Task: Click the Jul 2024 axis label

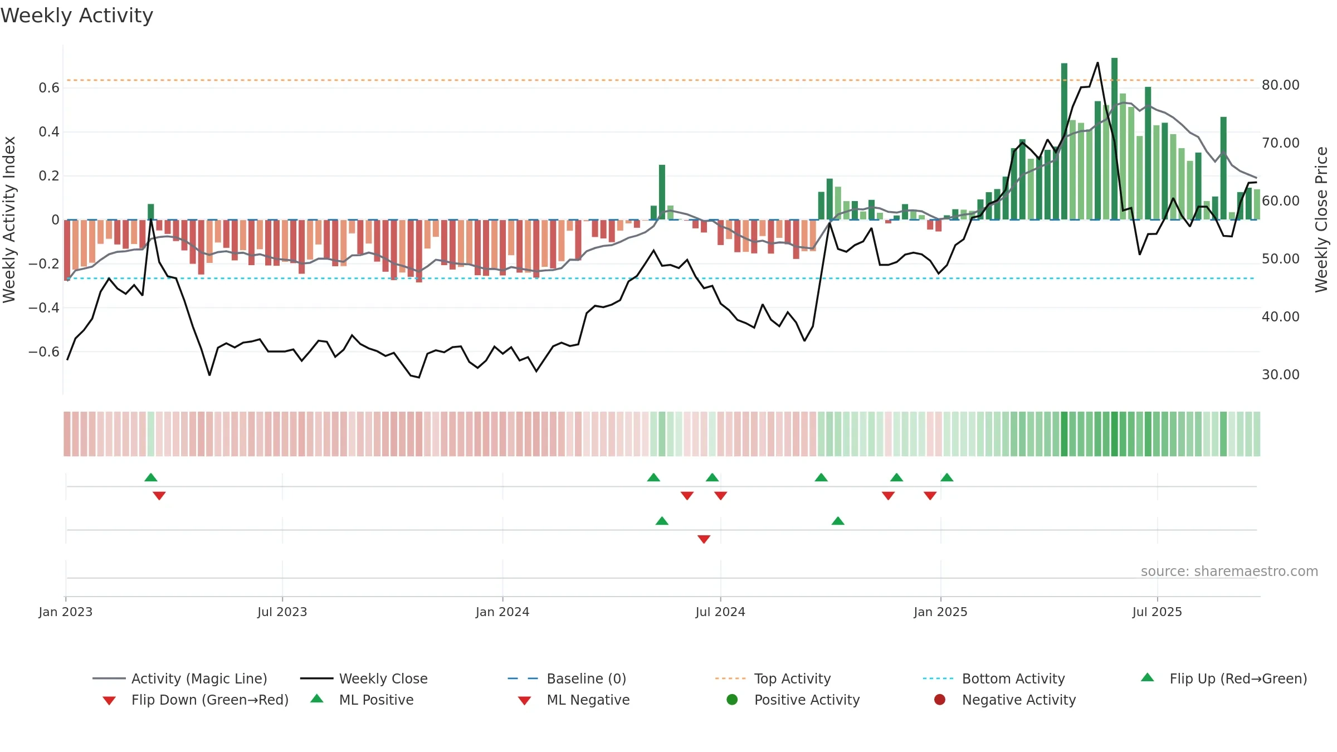Action: pyautogui.click(x=720, y=612)
